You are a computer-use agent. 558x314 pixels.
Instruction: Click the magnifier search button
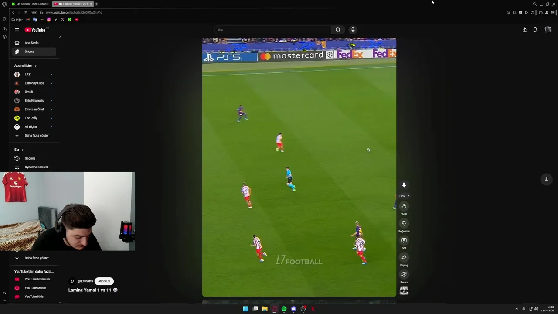[338, 30]
